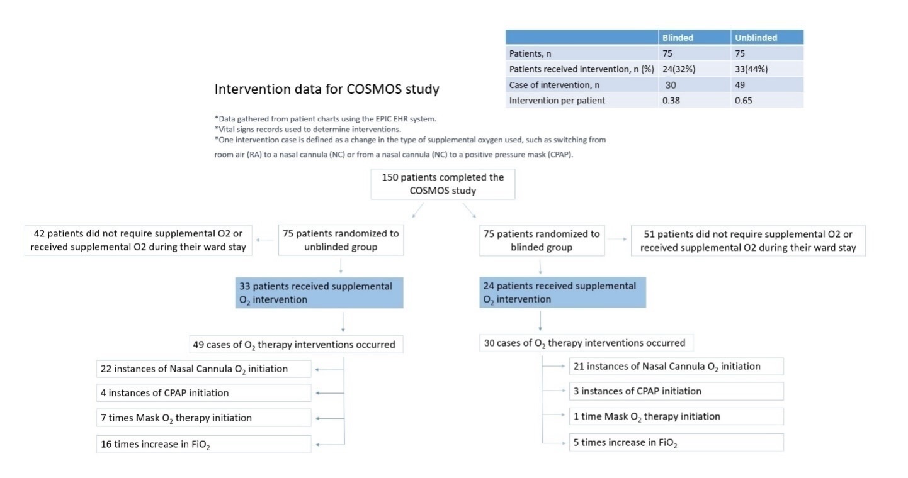Image resolution: width=908 pixels, height=478 pixels.
Task: Click the "30 cases of O2 therapy interventions" text
Action: click(587, 343)
